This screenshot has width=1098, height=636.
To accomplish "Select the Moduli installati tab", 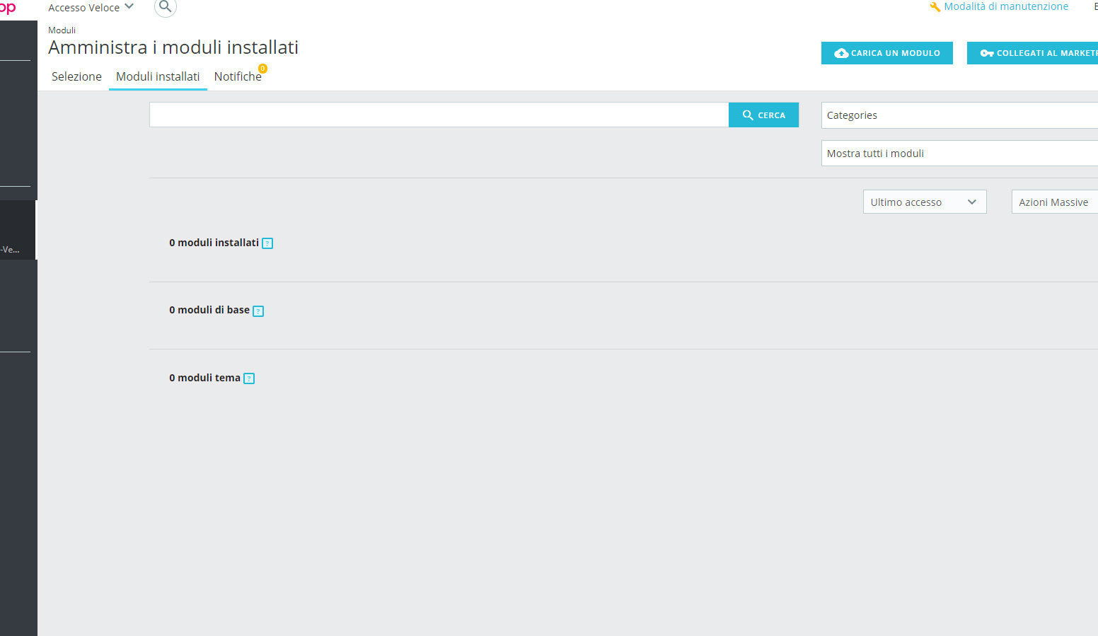I will point(158,76).
